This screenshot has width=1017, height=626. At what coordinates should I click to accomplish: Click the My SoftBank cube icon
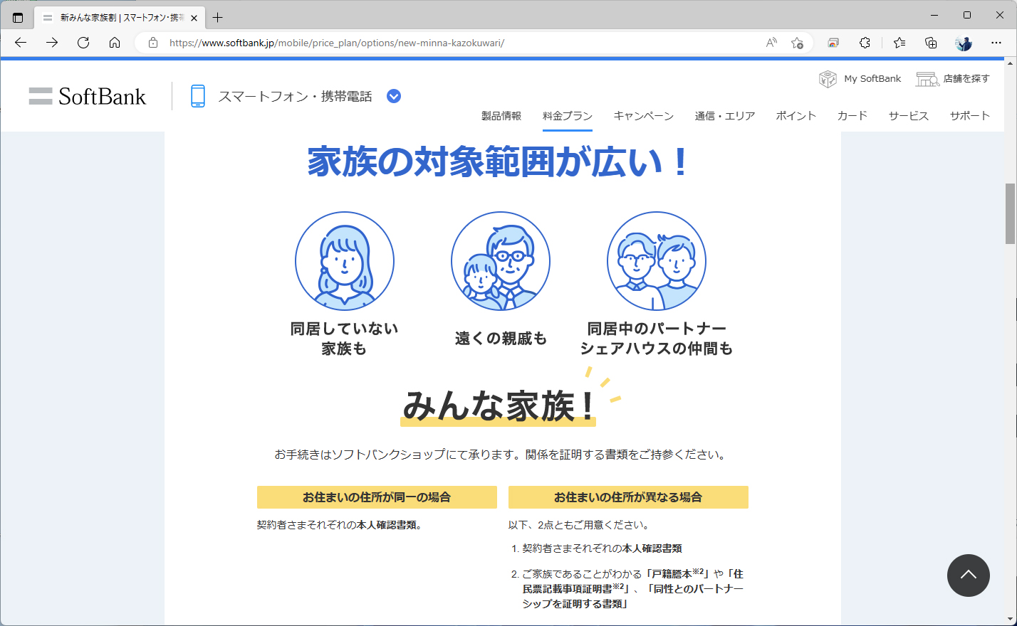pyautogui.click(x=828, y=78)
